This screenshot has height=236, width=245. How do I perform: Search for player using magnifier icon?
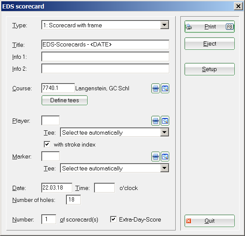coord(165,121)
